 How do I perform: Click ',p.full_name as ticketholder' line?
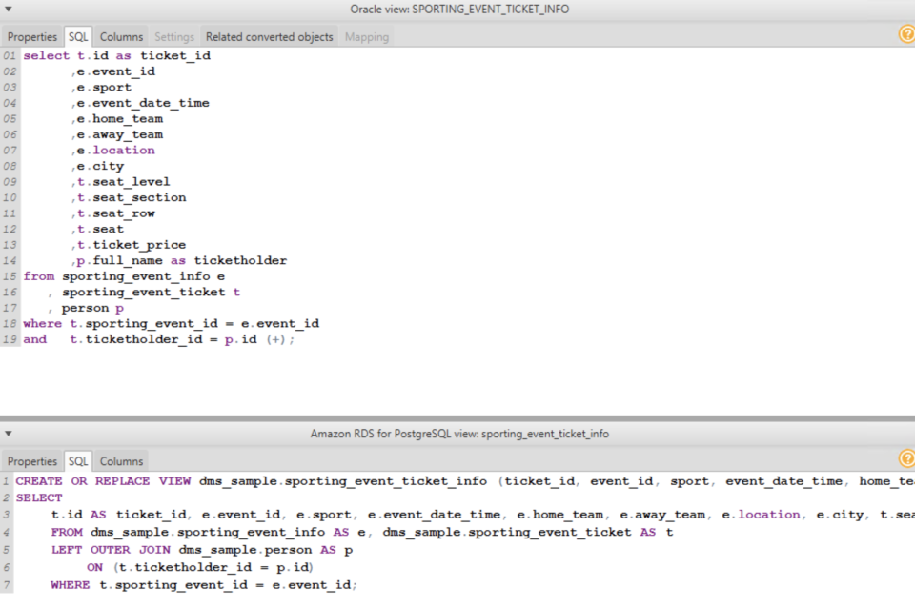click(x=179, y=260)
